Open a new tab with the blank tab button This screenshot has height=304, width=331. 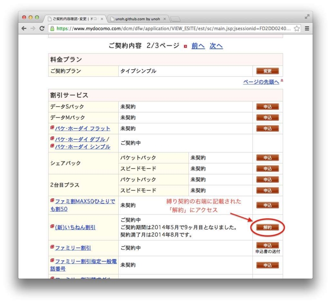pos(175,19)
